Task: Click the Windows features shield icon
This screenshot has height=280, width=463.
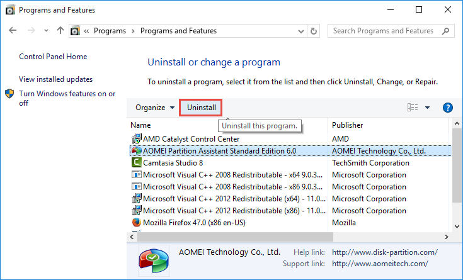Action: pyautogui.click(x=9, y=94)
